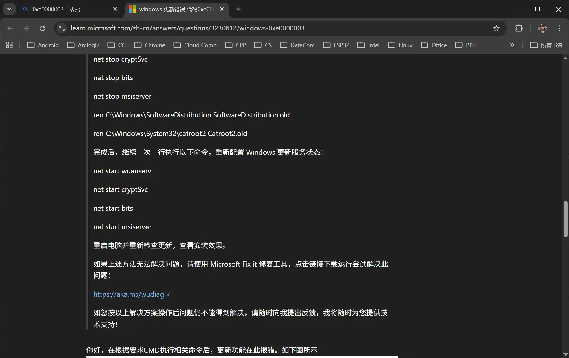
Task: View site information icon in address bar
Action: tap(62, 28)
